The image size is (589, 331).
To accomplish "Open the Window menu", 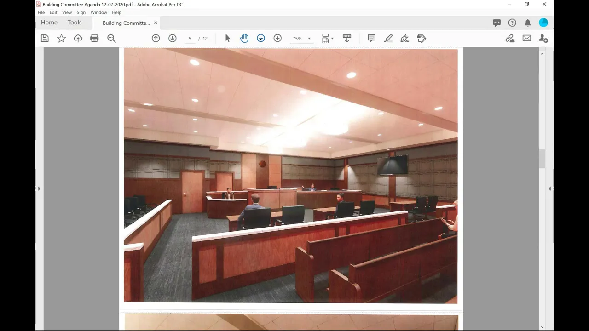I will (x=98, y=12).
